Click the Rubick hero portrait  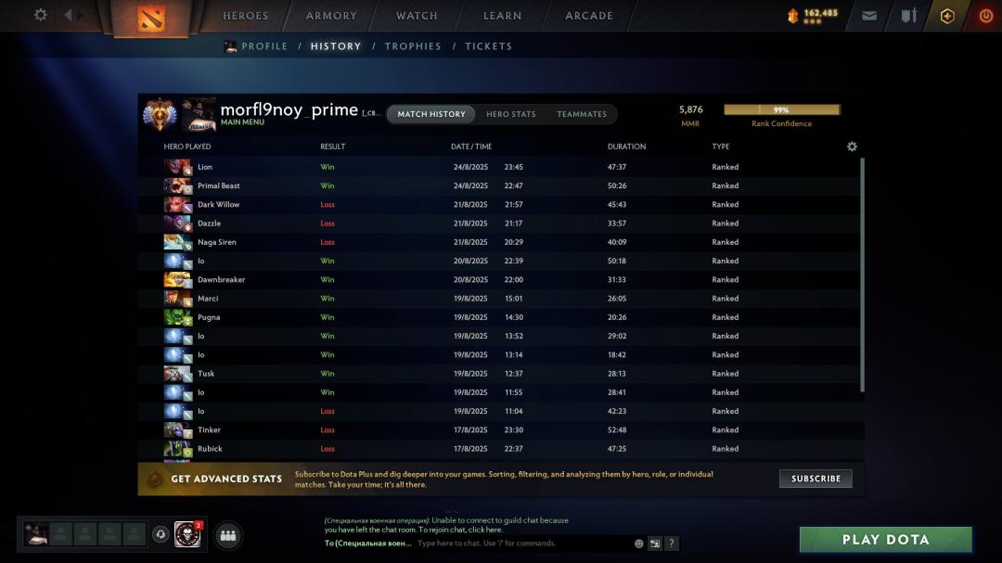[177, 449]
